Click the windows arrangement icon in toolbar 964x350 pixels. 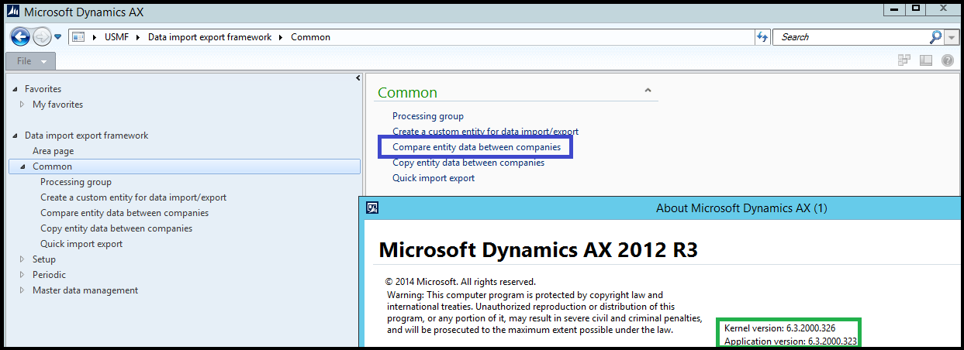(x=904, y=60)
